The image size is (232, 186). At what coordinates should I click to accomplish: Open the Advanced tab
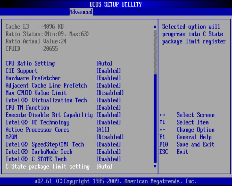pos(81,12)
